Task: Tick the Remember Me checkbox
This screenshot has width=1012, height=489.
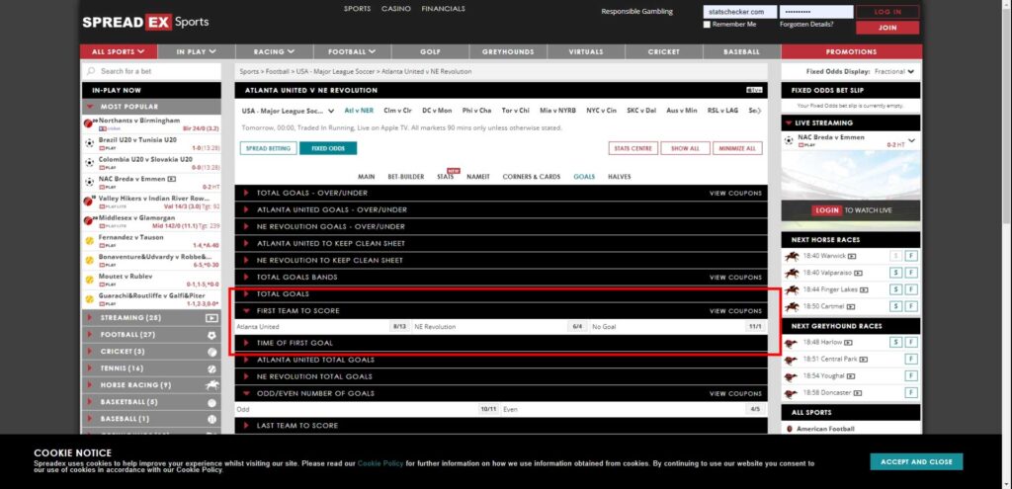Action: click(x=707, y=25)
